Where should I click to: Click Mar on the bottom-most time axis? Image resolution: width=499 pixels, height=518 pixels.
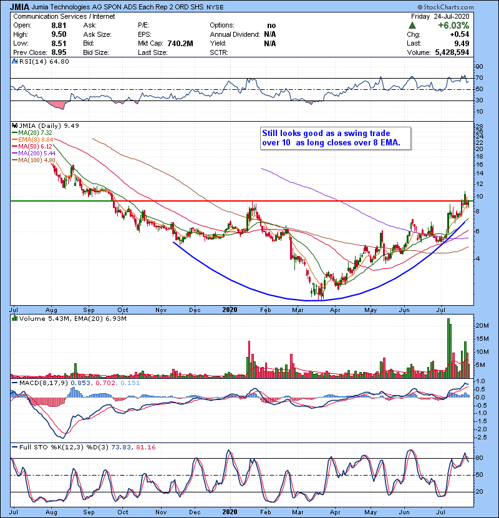298,512
